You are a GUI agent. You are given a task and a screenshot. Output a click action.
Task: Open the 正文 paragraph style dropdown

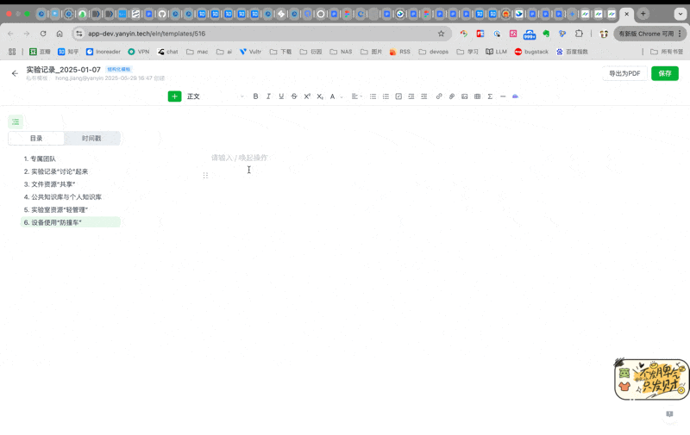coord(216,96)
